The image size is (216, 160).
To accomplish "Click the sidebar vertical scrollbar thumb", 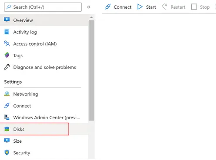I will click(x=91, y=70).
